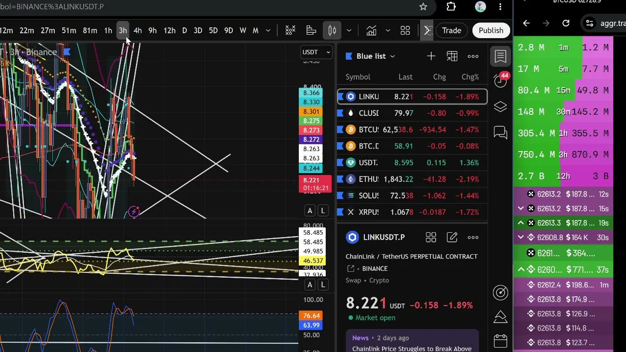
Task: Open the watchlist panel sidebar icon
Action: click(500, 56)
